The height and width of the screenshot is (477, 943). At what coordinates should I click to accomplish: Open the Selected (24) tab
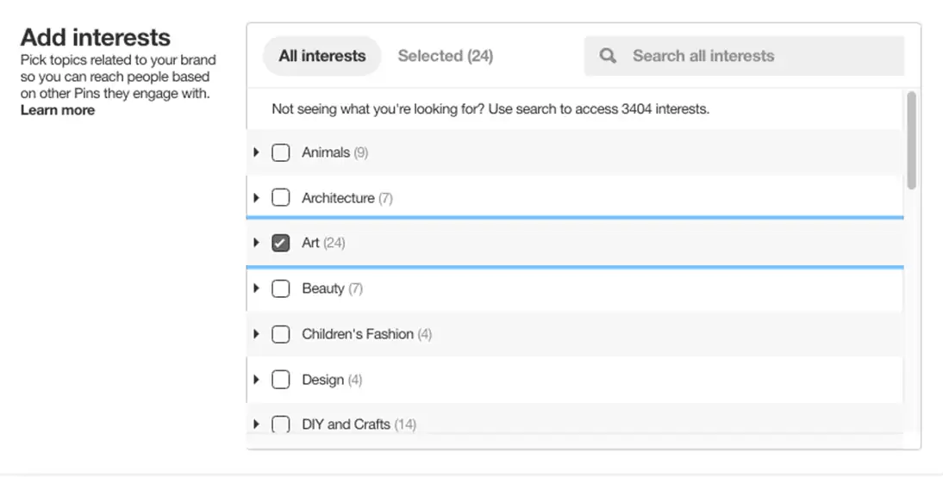(445, 56)
